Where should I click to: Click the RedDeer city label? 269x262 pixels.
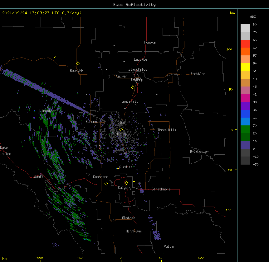click(x=137, y=79)
